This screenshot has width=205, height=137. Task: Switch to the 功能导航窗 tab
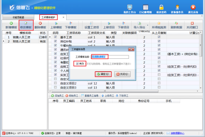tap(18, 17)
